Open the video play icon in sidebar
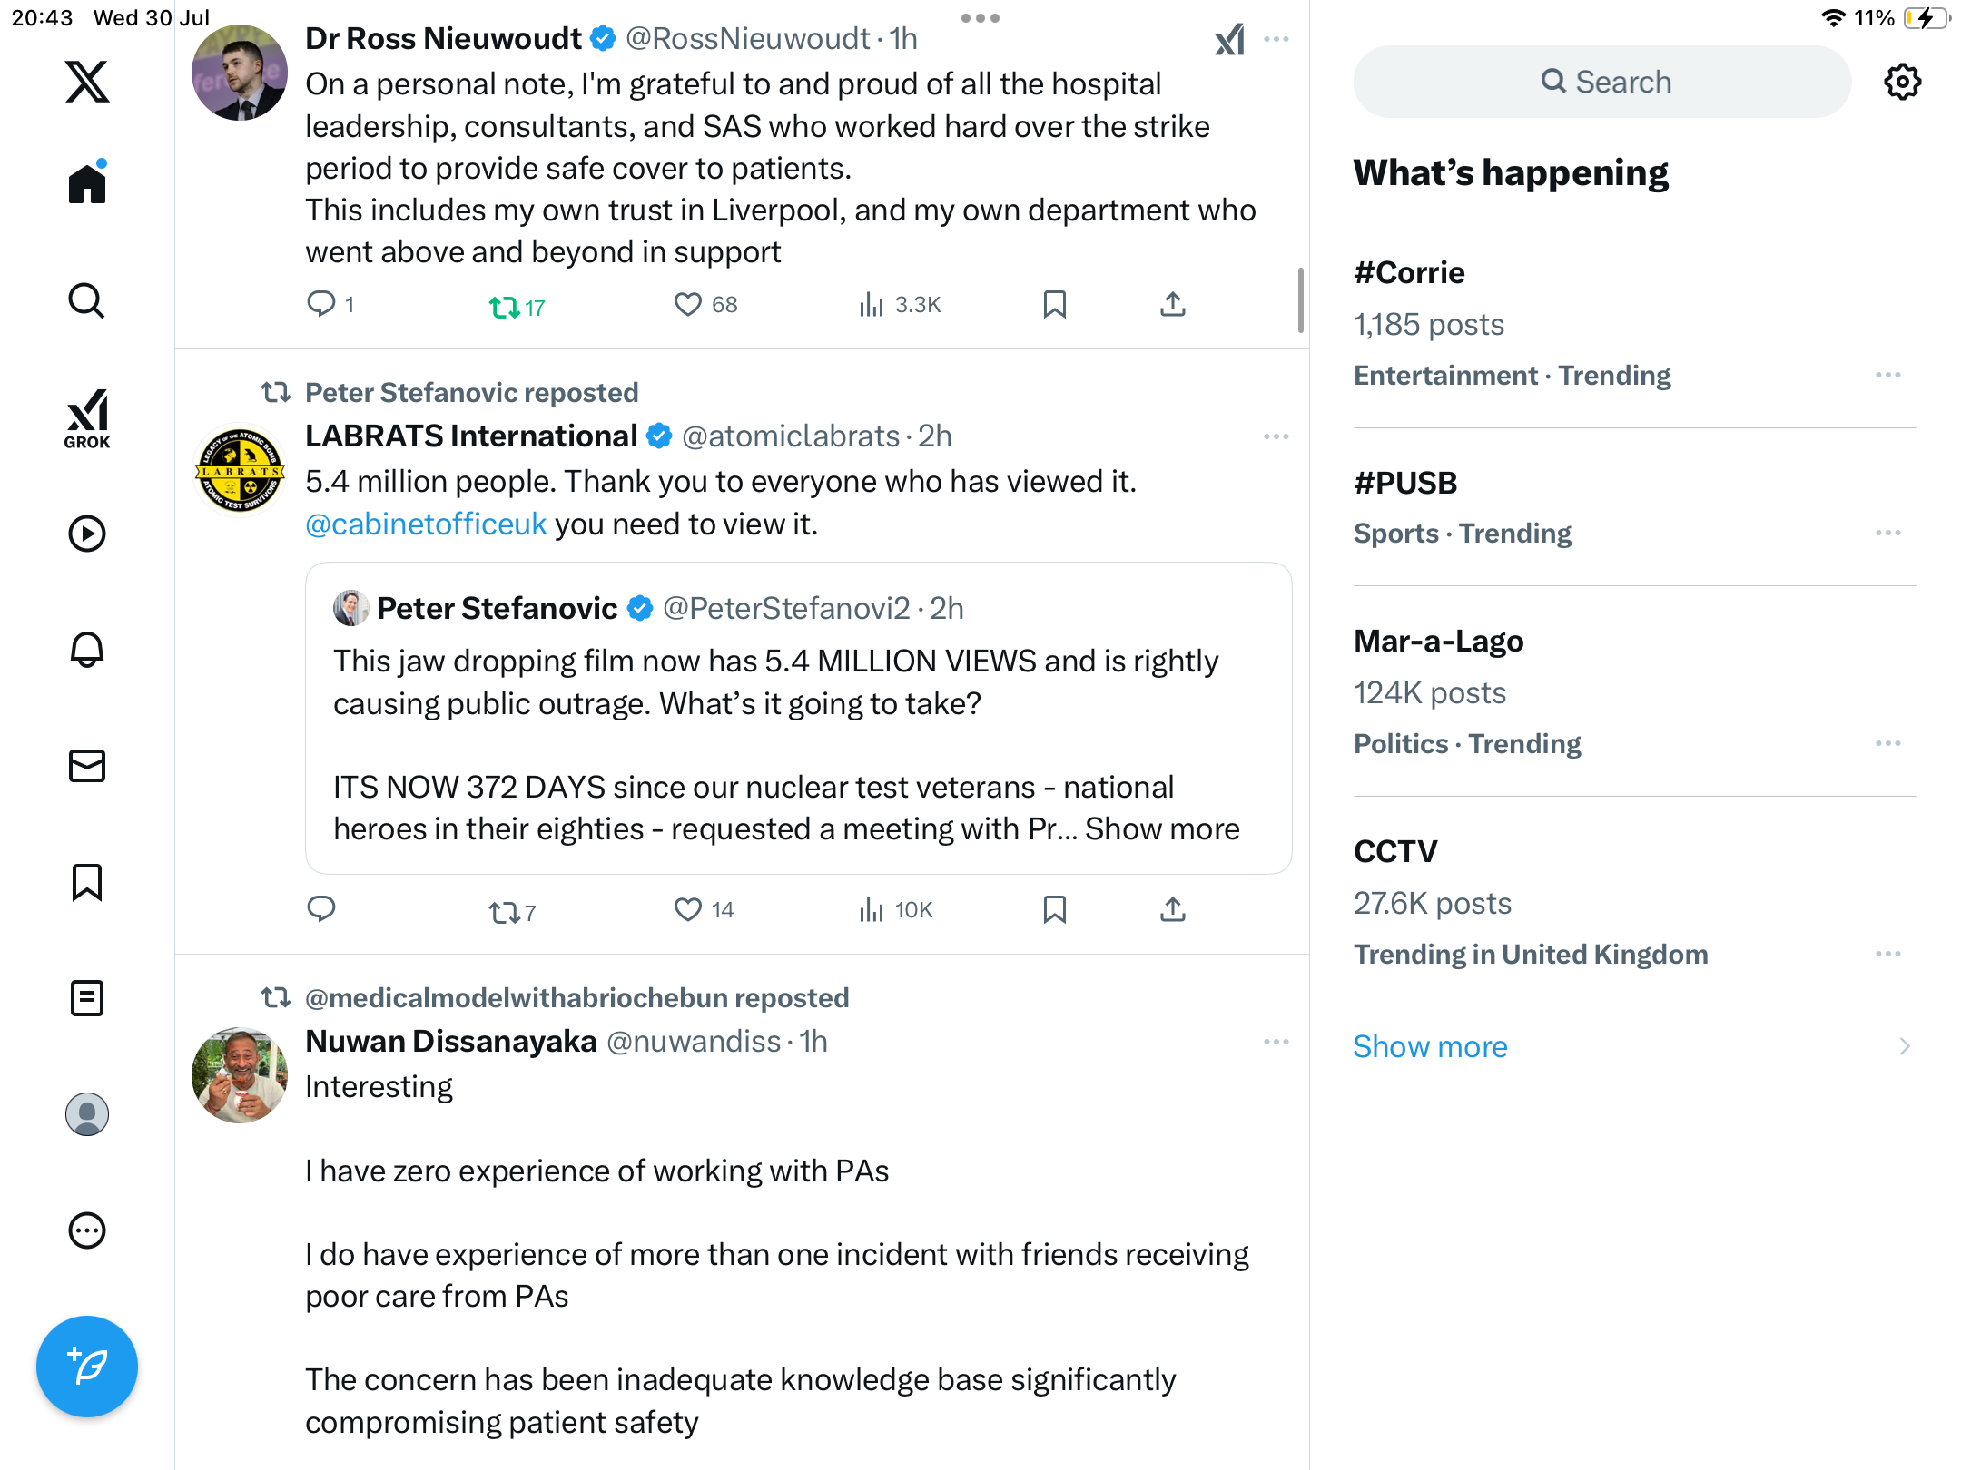1961x1470 pixels. tap(87, 534)
